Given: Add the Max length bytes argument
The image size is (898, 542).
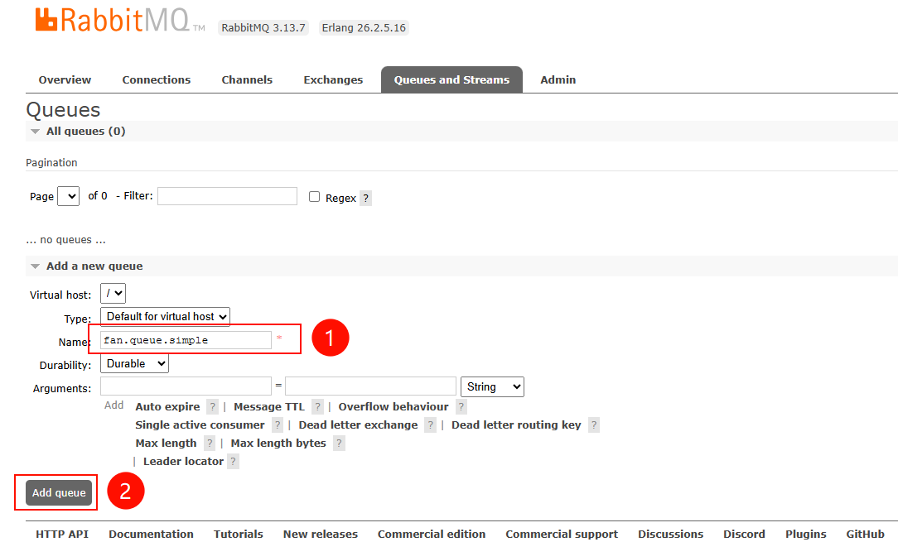Looking at the screenshot, I should (x=278, y=444).
